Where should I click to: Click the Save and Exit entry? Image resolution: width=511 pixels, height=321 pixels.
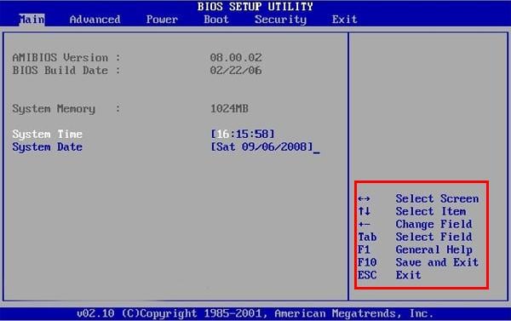coord(438,262)
